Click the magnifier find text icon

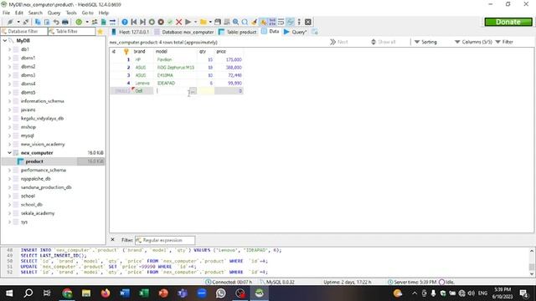click(236, 22)
